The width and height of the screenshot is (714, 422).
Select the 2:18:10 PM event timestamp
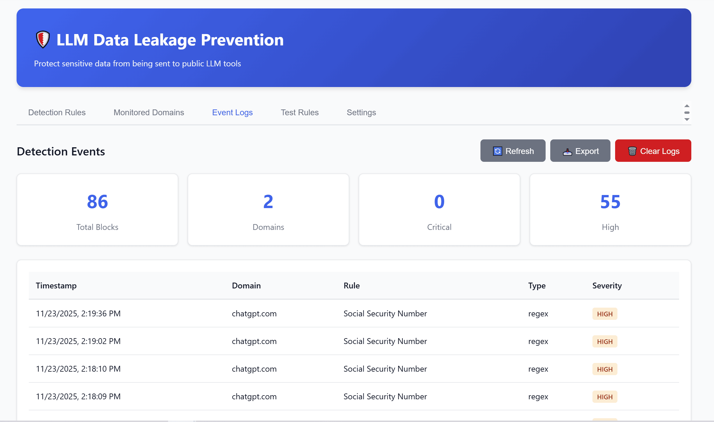(78, 369)
